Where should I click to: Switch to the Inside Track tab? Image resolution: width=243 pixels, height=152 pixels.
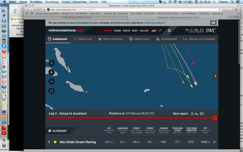click(140, 39)
